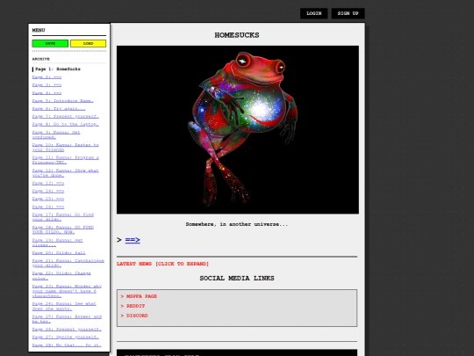Open Page 19: Kanna: get closer...

(57, 243)
